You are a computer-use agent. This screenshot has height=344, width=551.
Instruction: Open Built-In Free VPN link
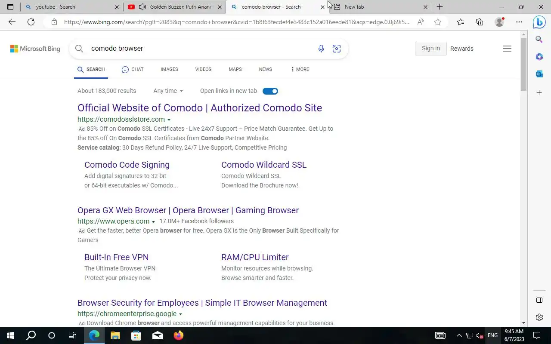pos(117,257)
